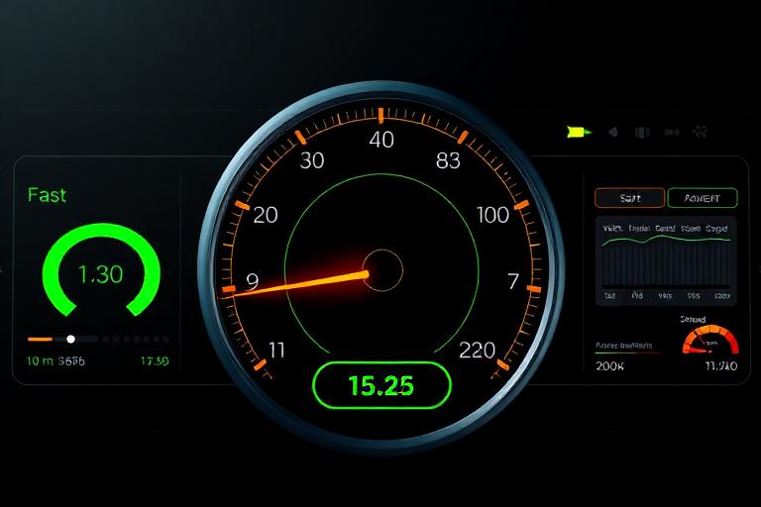Image resolution: width=761 pixels, height=507 pixels.
Task: Click the green 'Fast' label
Action: [x=47, y=195]
